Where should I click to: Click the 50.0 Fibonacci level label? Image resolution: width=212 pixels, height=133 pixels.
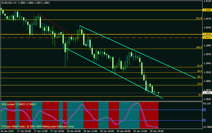click(199, 71)
